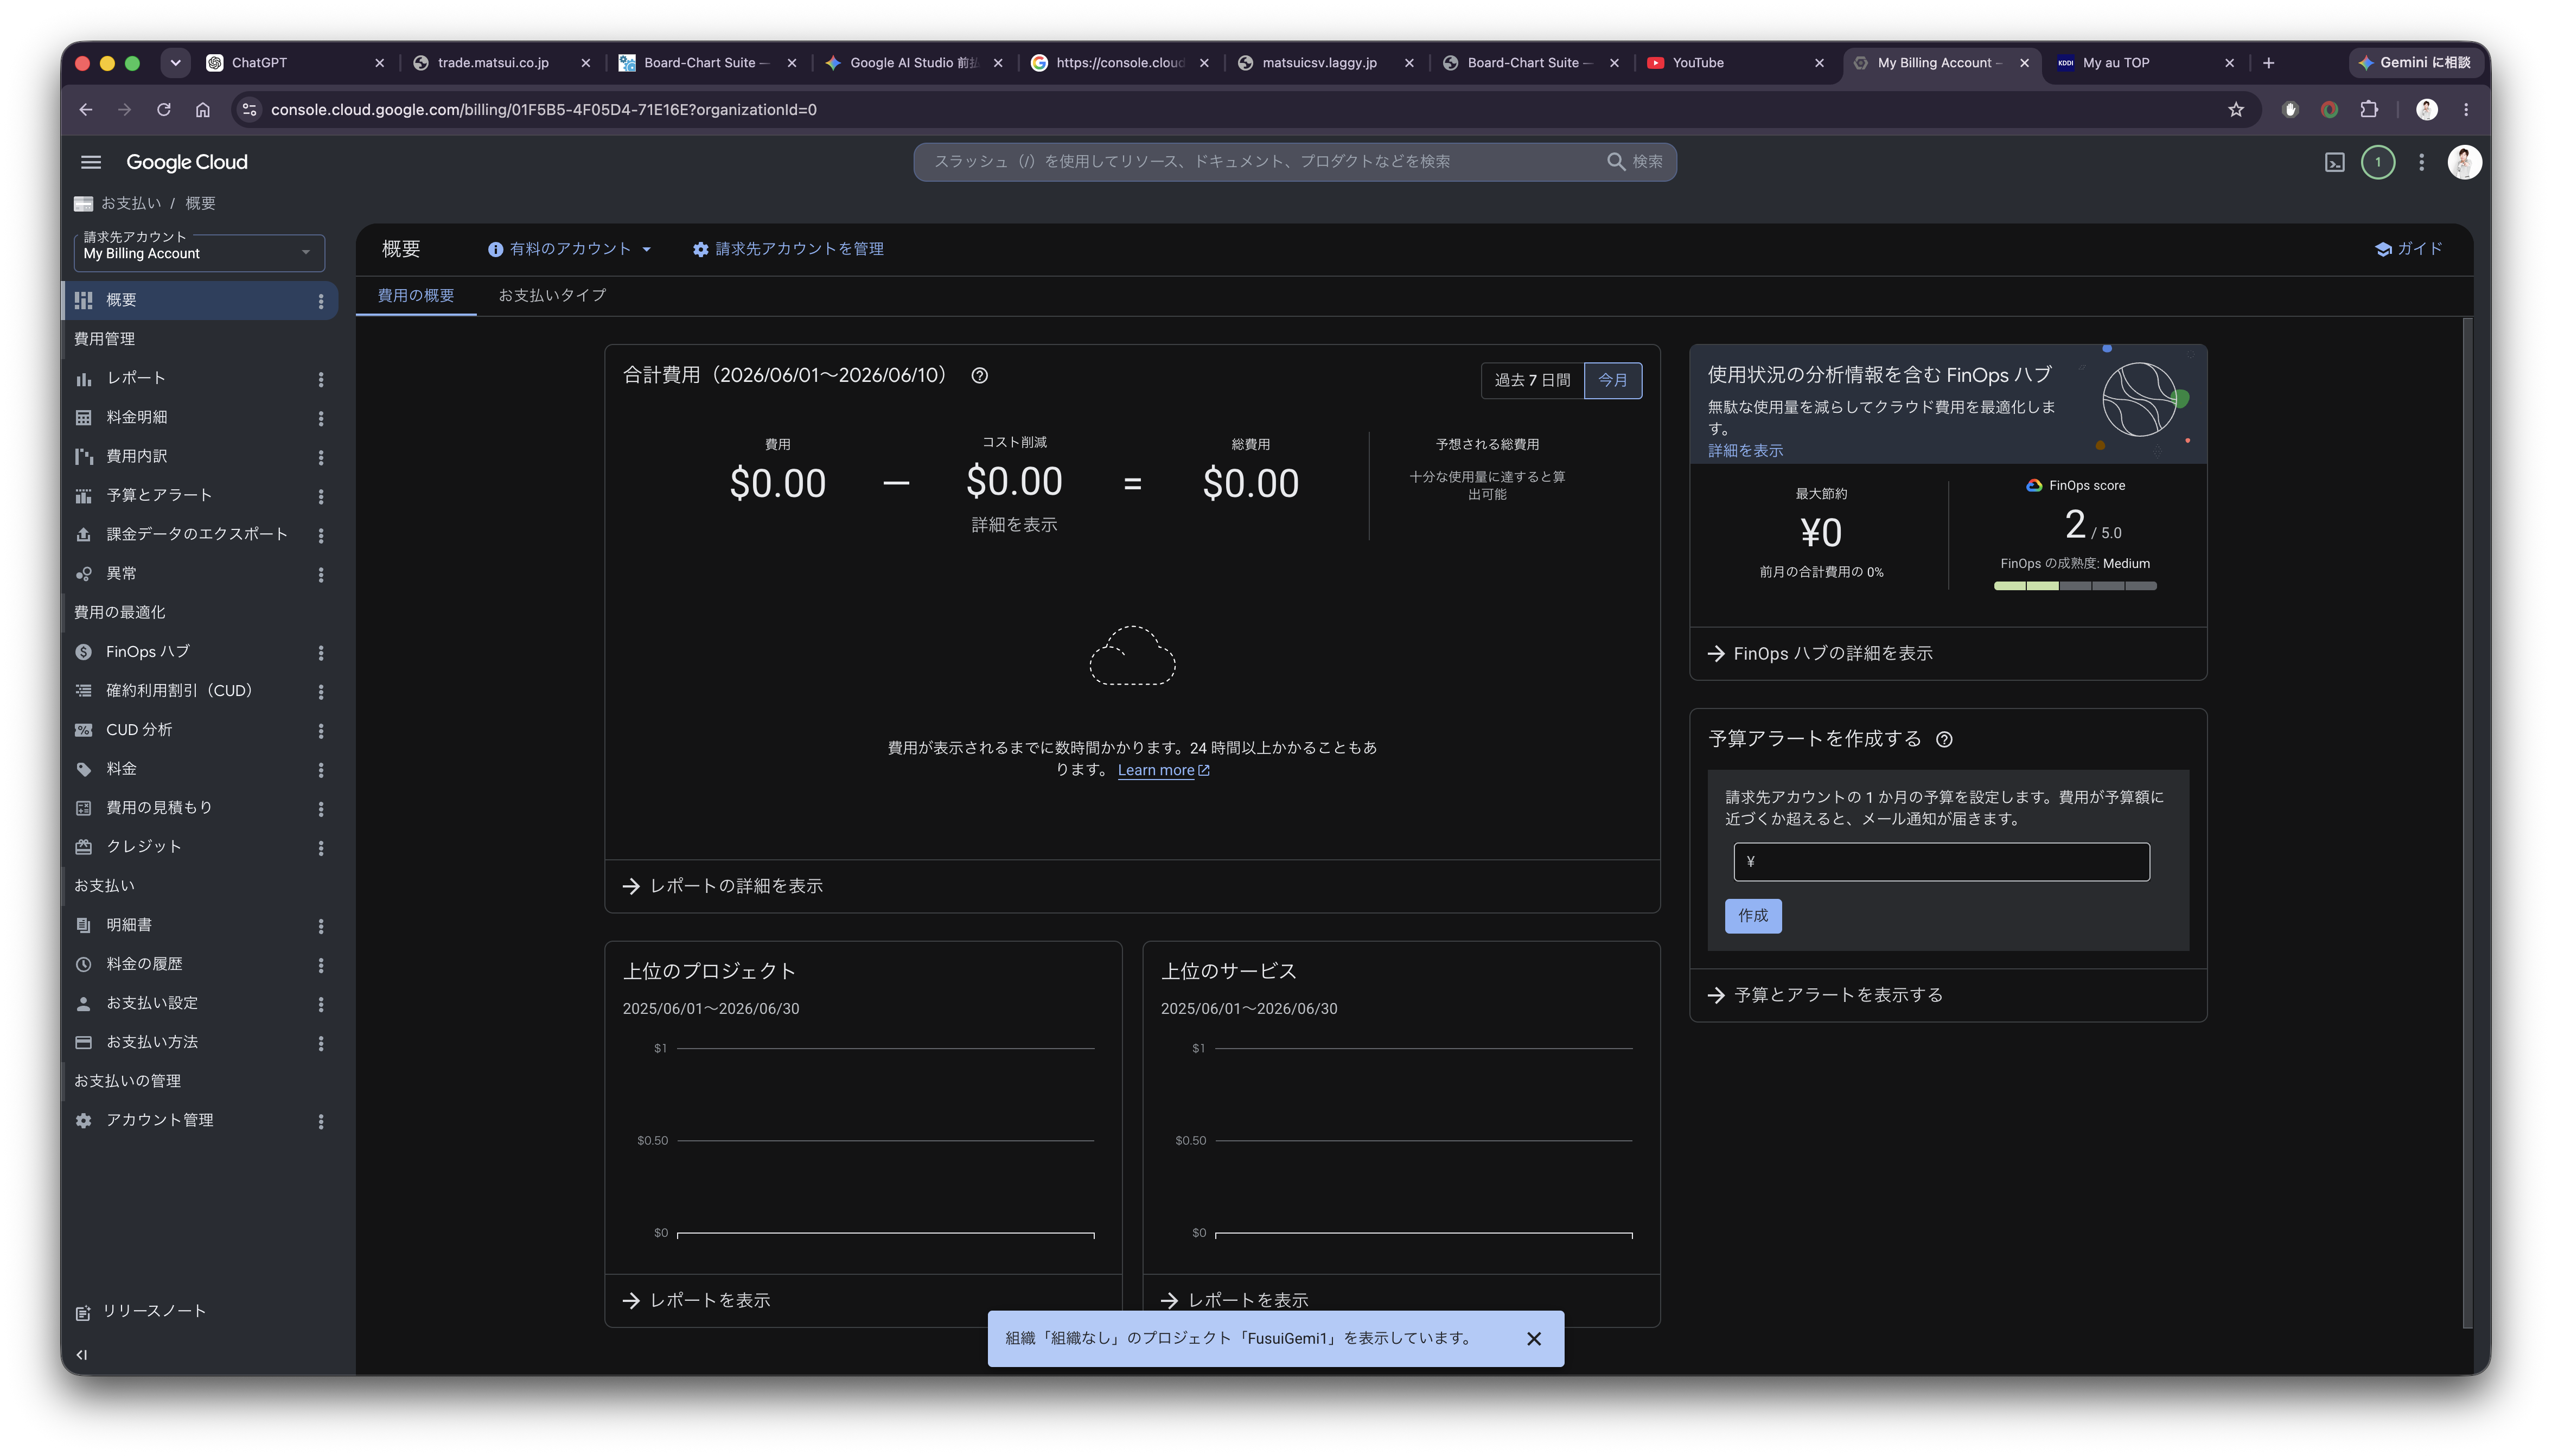Follow the Learn more link
This screenshot has height=1456, width=2552.
click(1163, 770)
